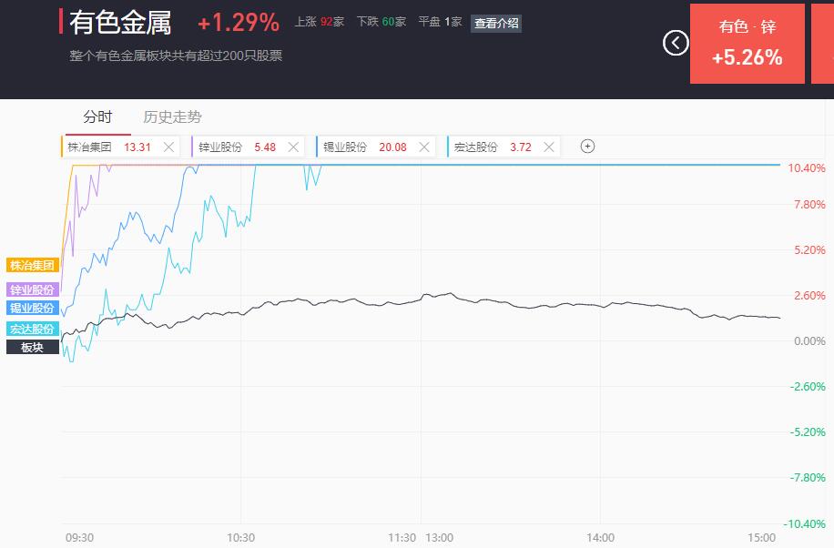Select 锡业股份 20.08 stock chip
The width and height of the screenshot is (834, 548).
(x=365, y=147)
